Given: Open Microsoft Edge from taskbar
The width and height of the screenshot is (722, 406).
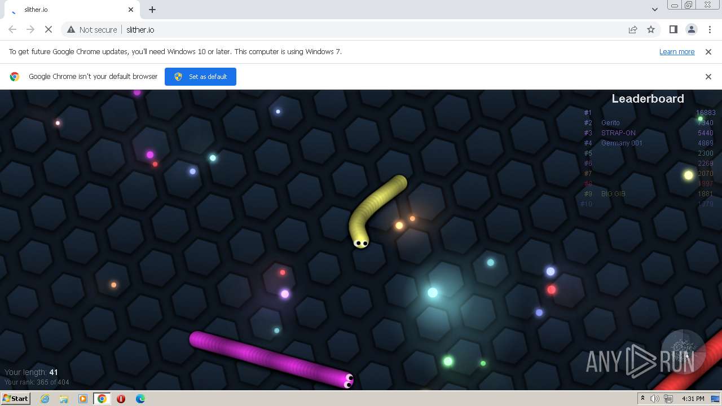Looking at the screenshot, I should point(140,399).
